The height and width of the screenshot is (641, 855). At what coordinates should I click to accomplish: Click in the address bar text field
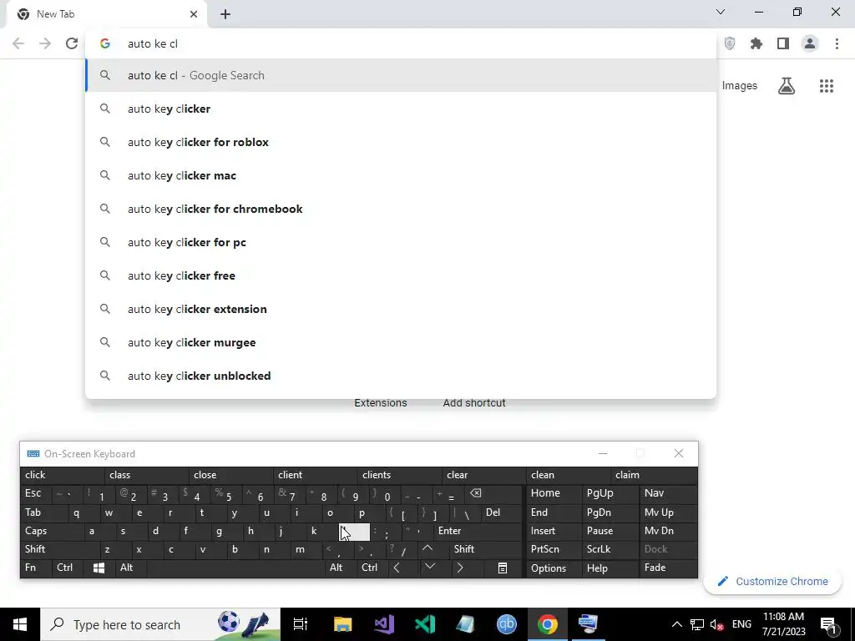coord(401,43)
